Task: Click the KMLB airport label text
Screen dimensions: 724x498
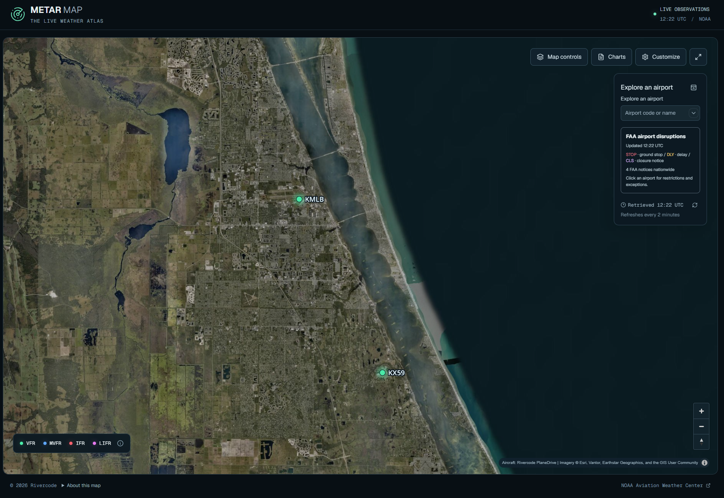Action: (314, 199)
